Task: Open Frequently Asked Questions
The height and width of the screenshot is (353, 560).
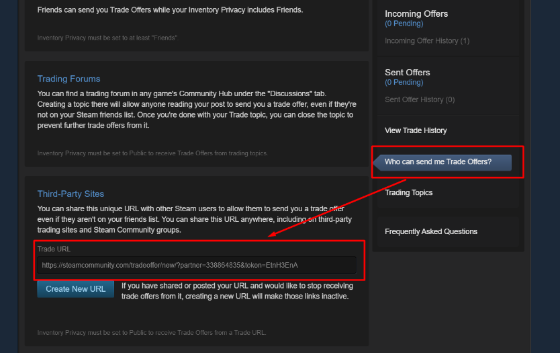Action: [x=430, y=232]
